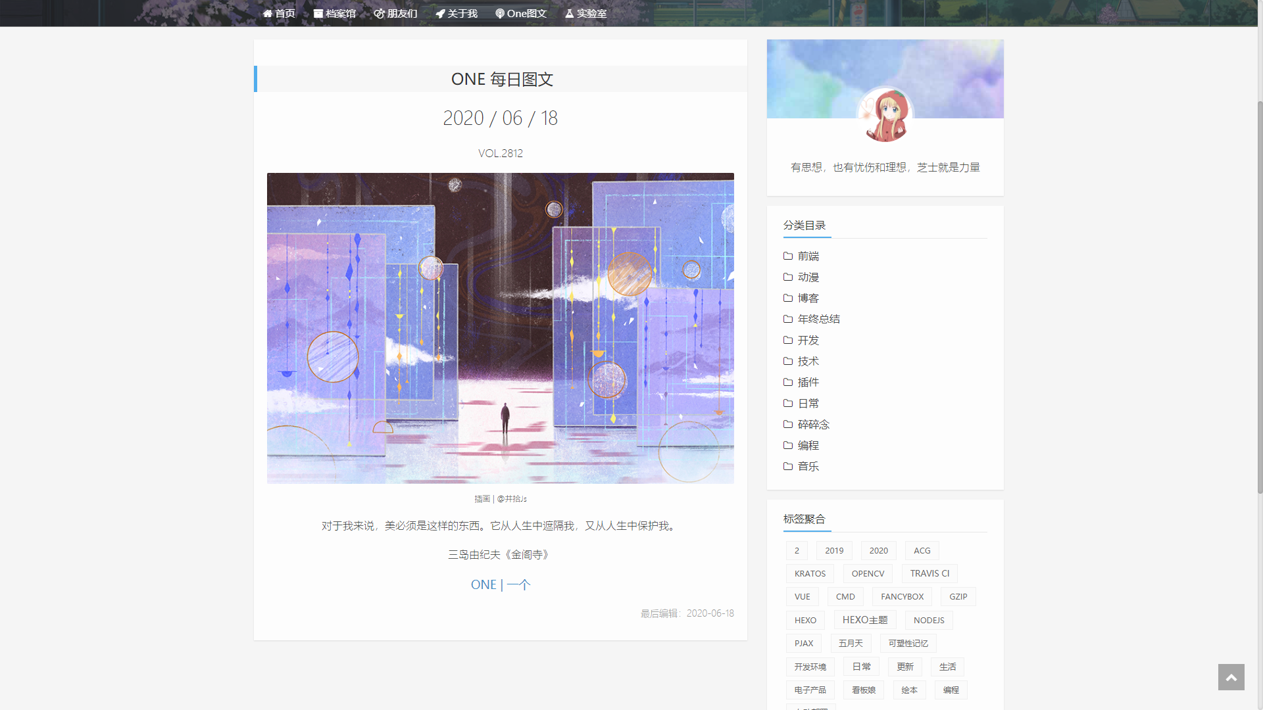Click the avatar image in sidebar
Screen dimensions: 1263x710
point(885,115)
